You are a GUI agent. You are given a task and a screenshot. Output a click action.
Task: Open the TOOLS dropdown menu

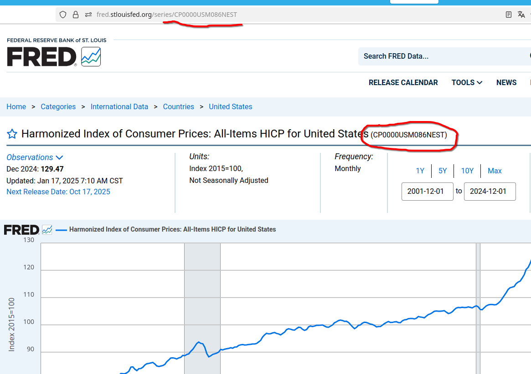pyautogui.click(x=467, y=82)
